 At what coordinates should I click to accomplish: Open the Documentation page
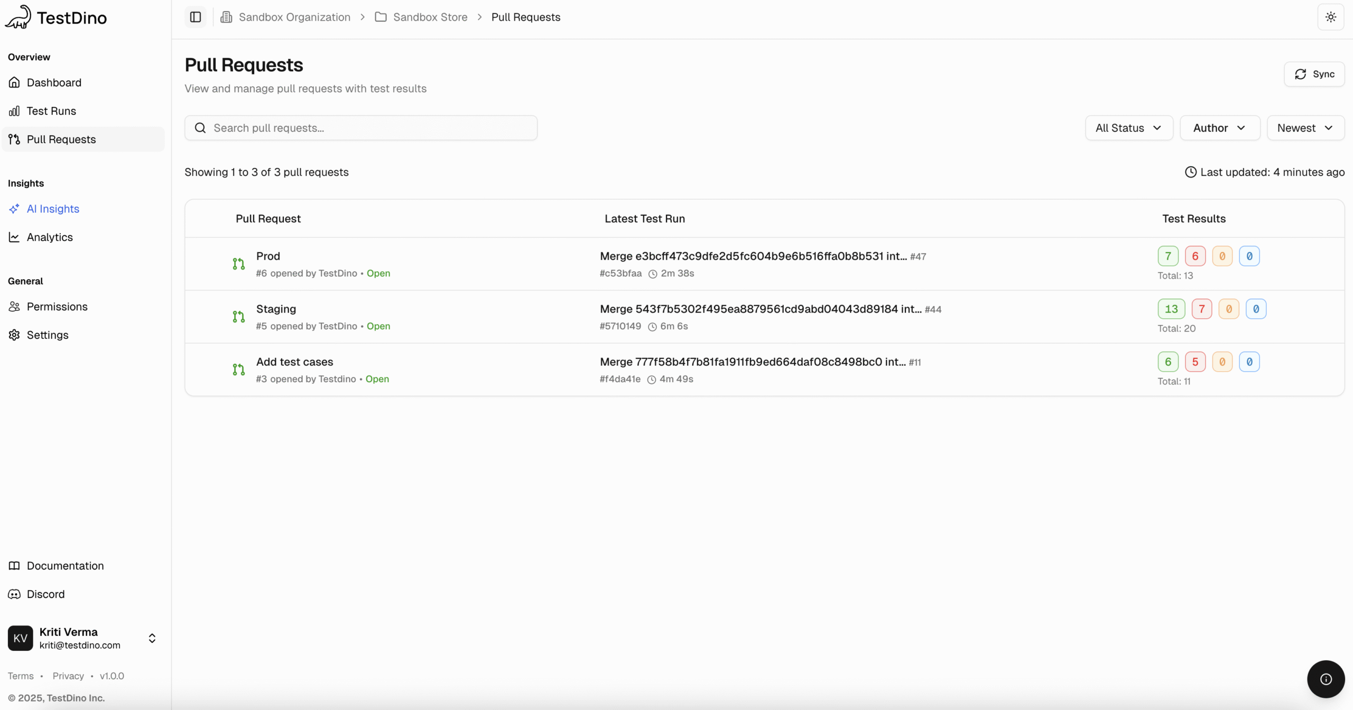click(x=66, y=565)
